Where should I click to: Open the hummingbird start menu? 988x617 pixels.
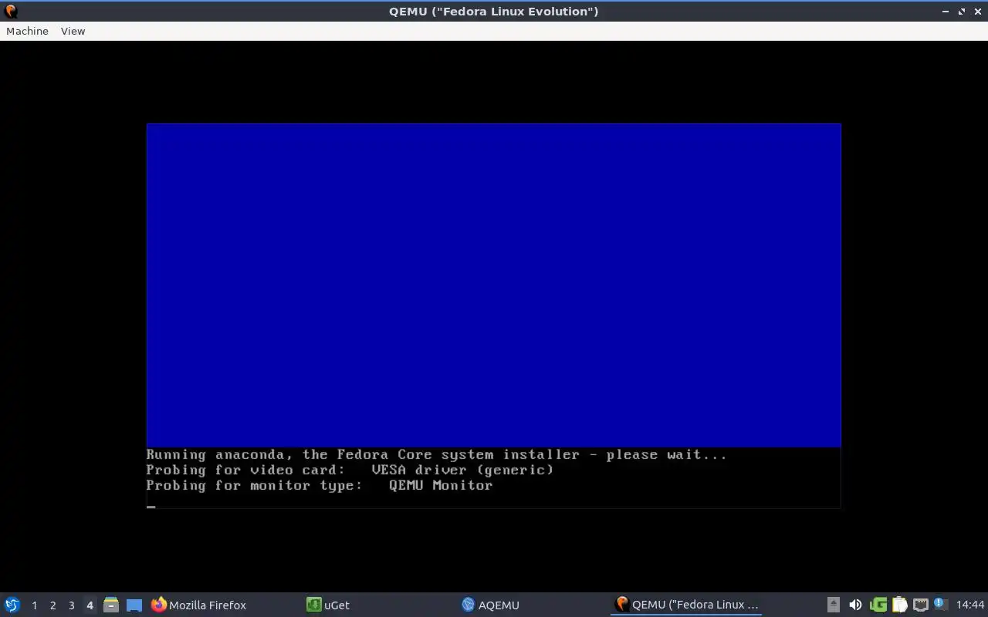click(12, 605)
